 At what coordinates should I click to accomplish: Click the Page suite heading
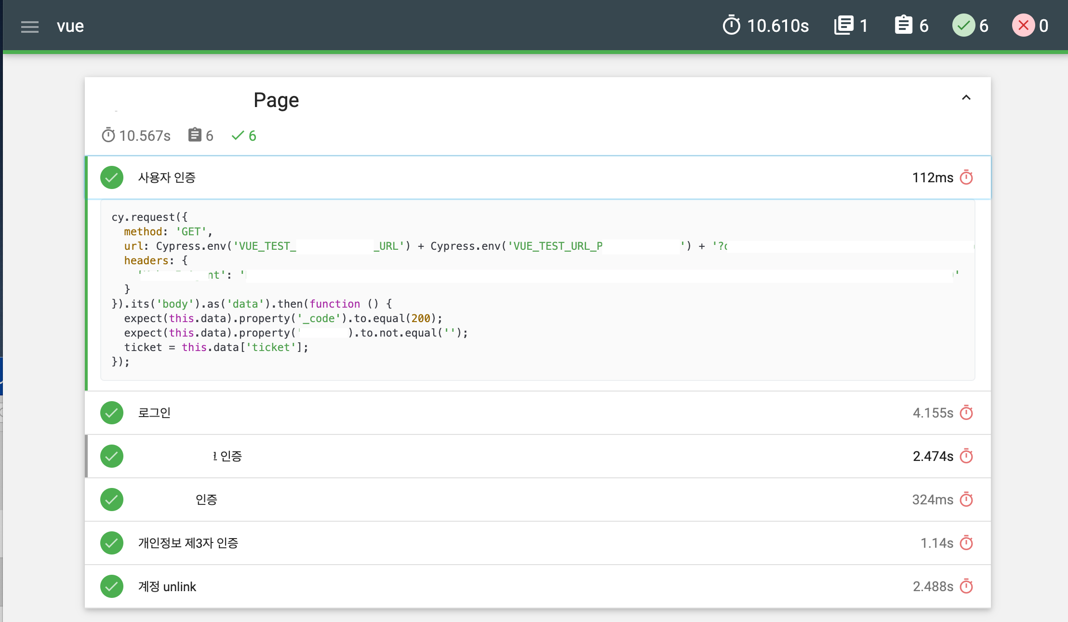click(276, 100)
